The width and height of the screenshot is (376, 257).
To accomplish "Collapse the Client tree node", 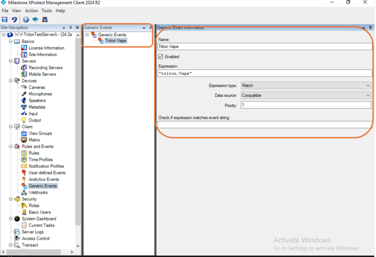I will coord(11,127).
